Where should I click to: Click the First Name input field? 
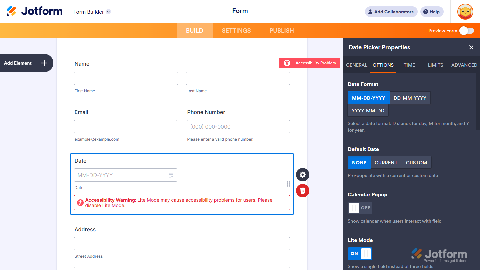[x=126, y=78]
